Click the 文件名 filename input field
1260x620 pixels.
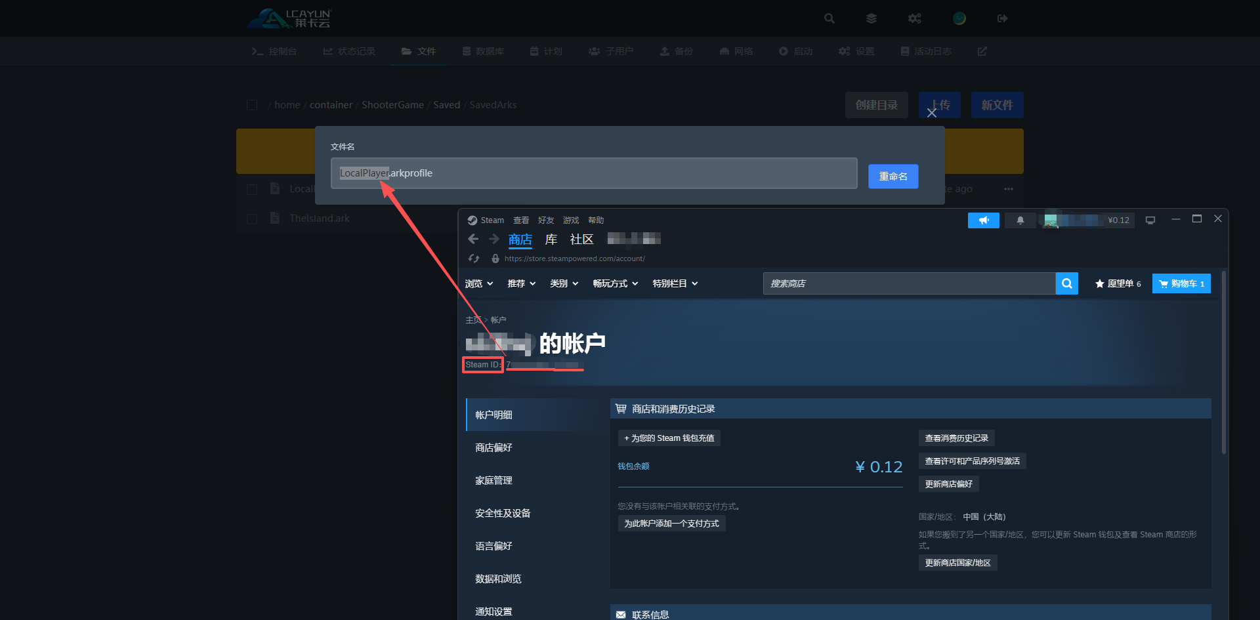(x=593, y=173)
